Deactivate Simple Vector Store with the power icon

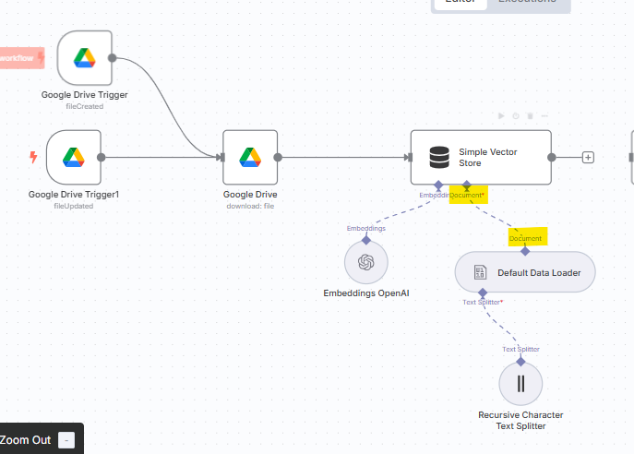coord(516,116)
